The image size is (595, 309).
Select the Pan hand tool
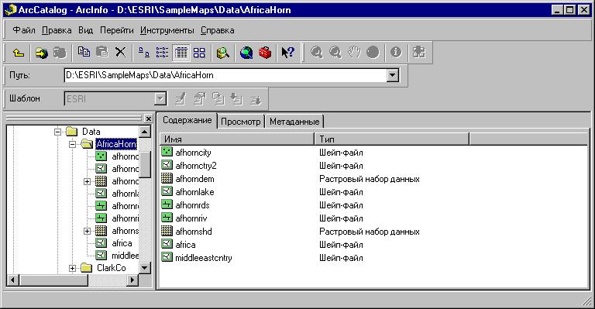354,53
